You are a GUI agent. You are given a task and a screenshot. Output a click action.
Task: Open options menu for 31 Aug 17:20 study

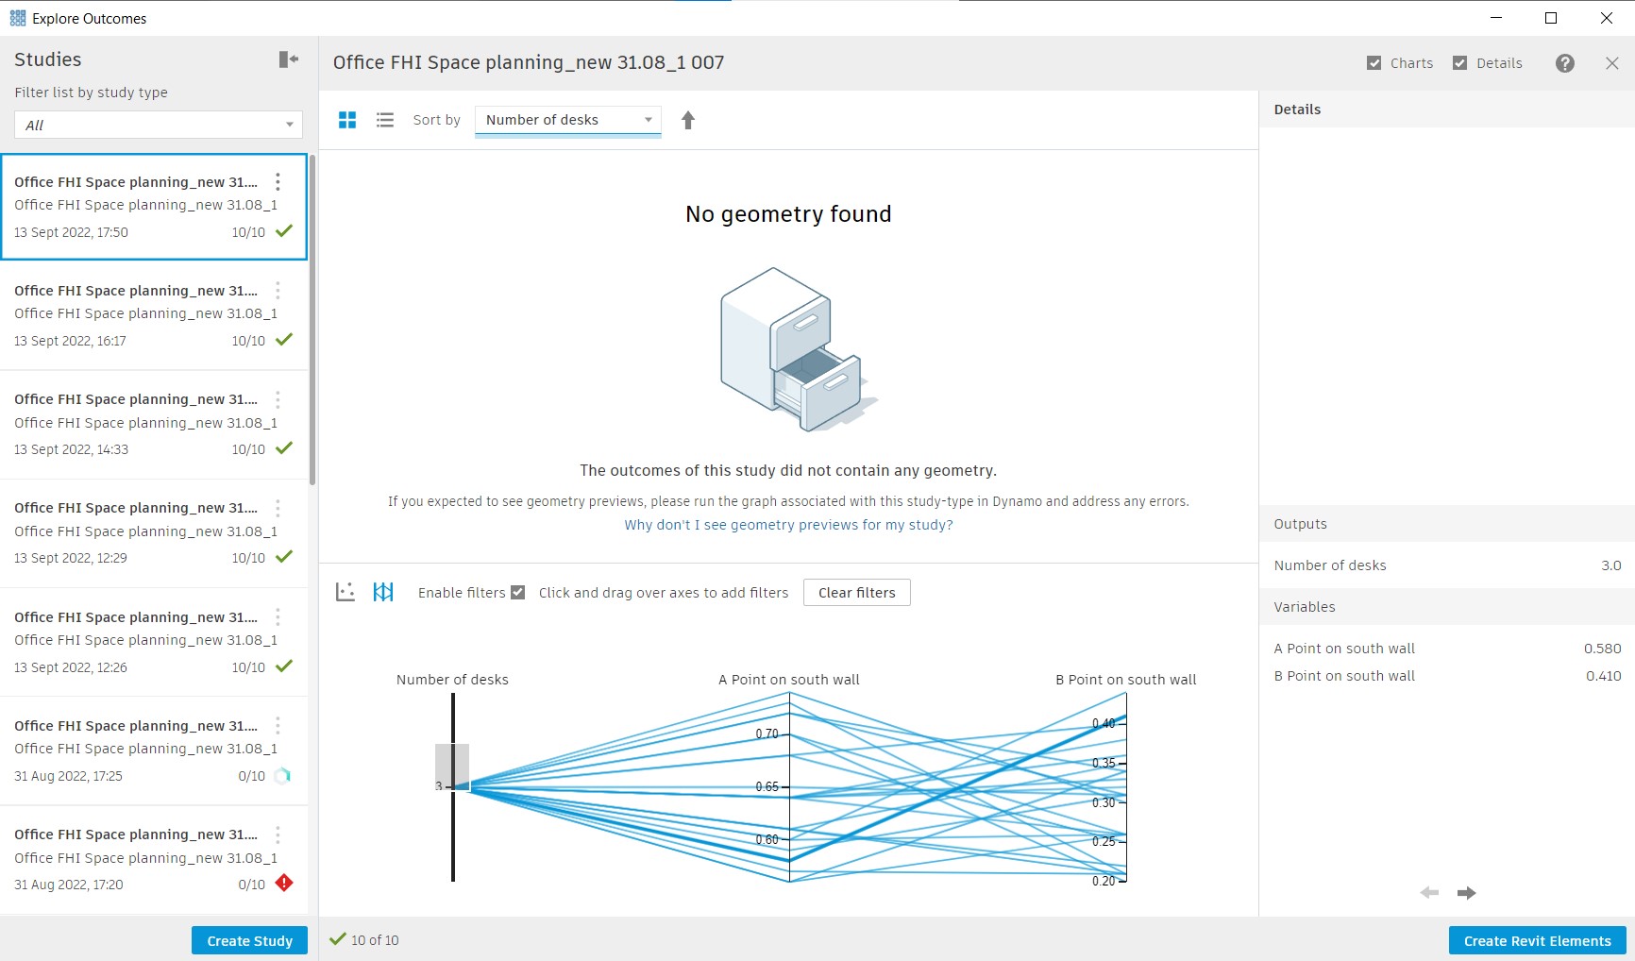click(x=278, y=835)
